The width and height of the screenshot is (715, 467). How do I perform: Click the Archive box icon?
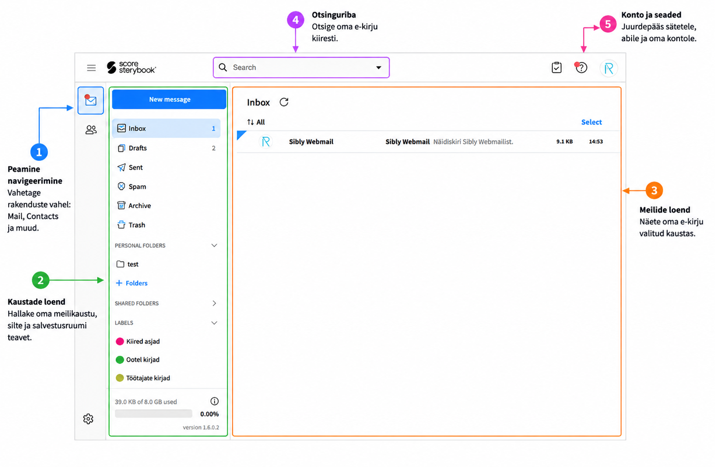pyautogui.click(x=121, y=205)
